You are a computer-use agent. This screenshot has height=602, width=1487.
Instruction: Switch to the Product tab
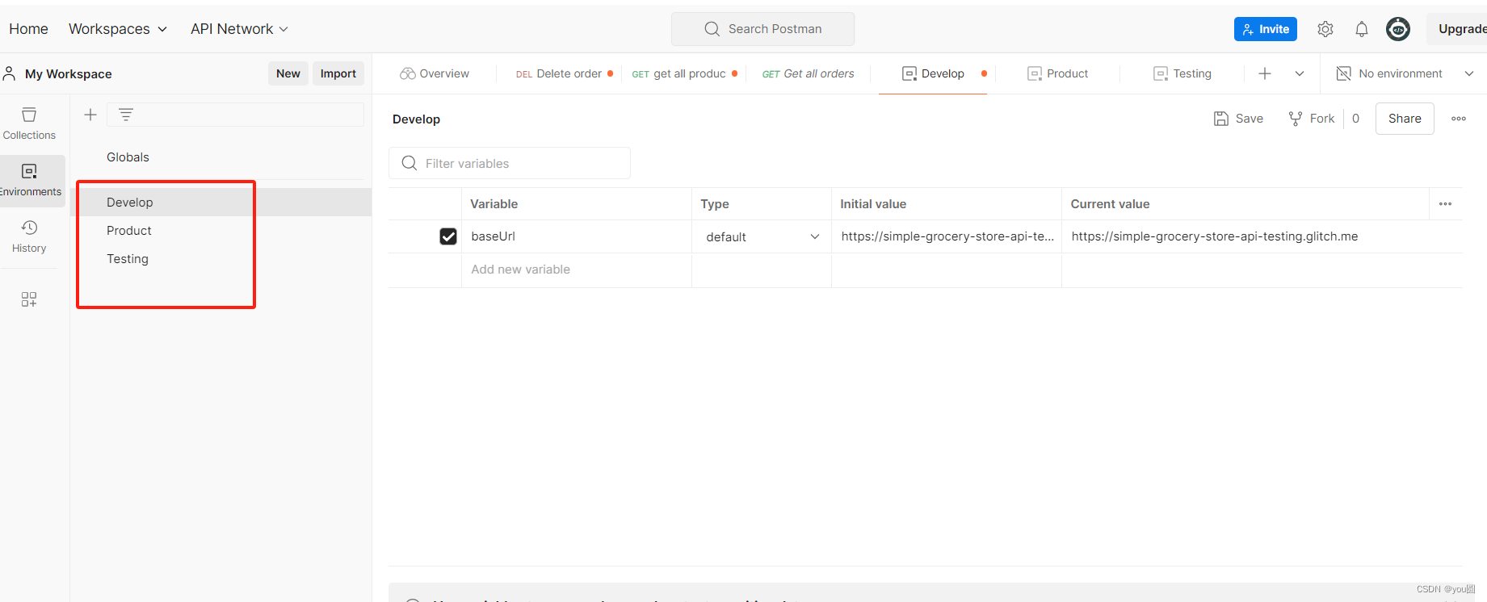pyautogui.click(x=1058, y=73)
